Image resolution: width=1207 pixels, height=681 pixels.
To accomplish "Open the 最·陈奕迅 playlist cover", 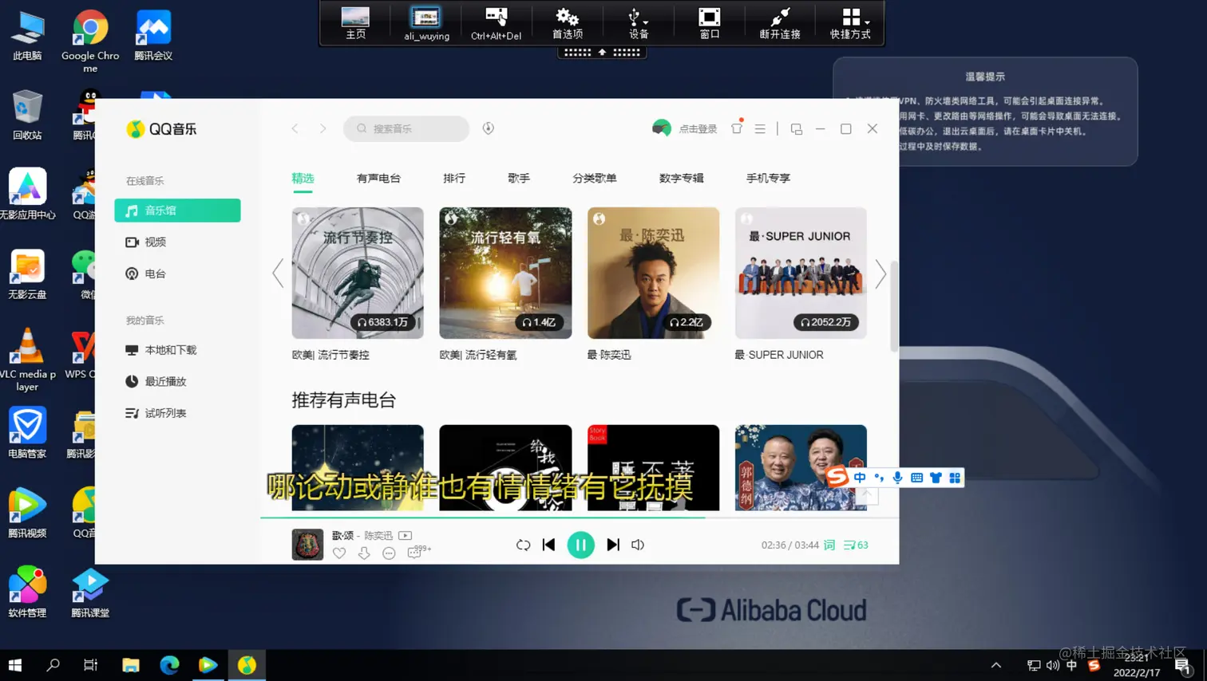I will tap(653, 273).
